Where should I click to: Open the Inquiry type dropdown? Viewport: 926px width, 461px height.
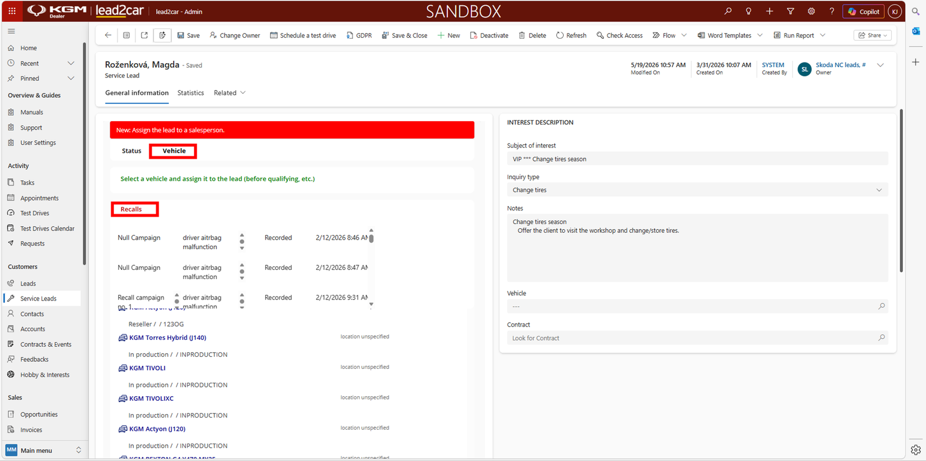click(x=697, y=190)
